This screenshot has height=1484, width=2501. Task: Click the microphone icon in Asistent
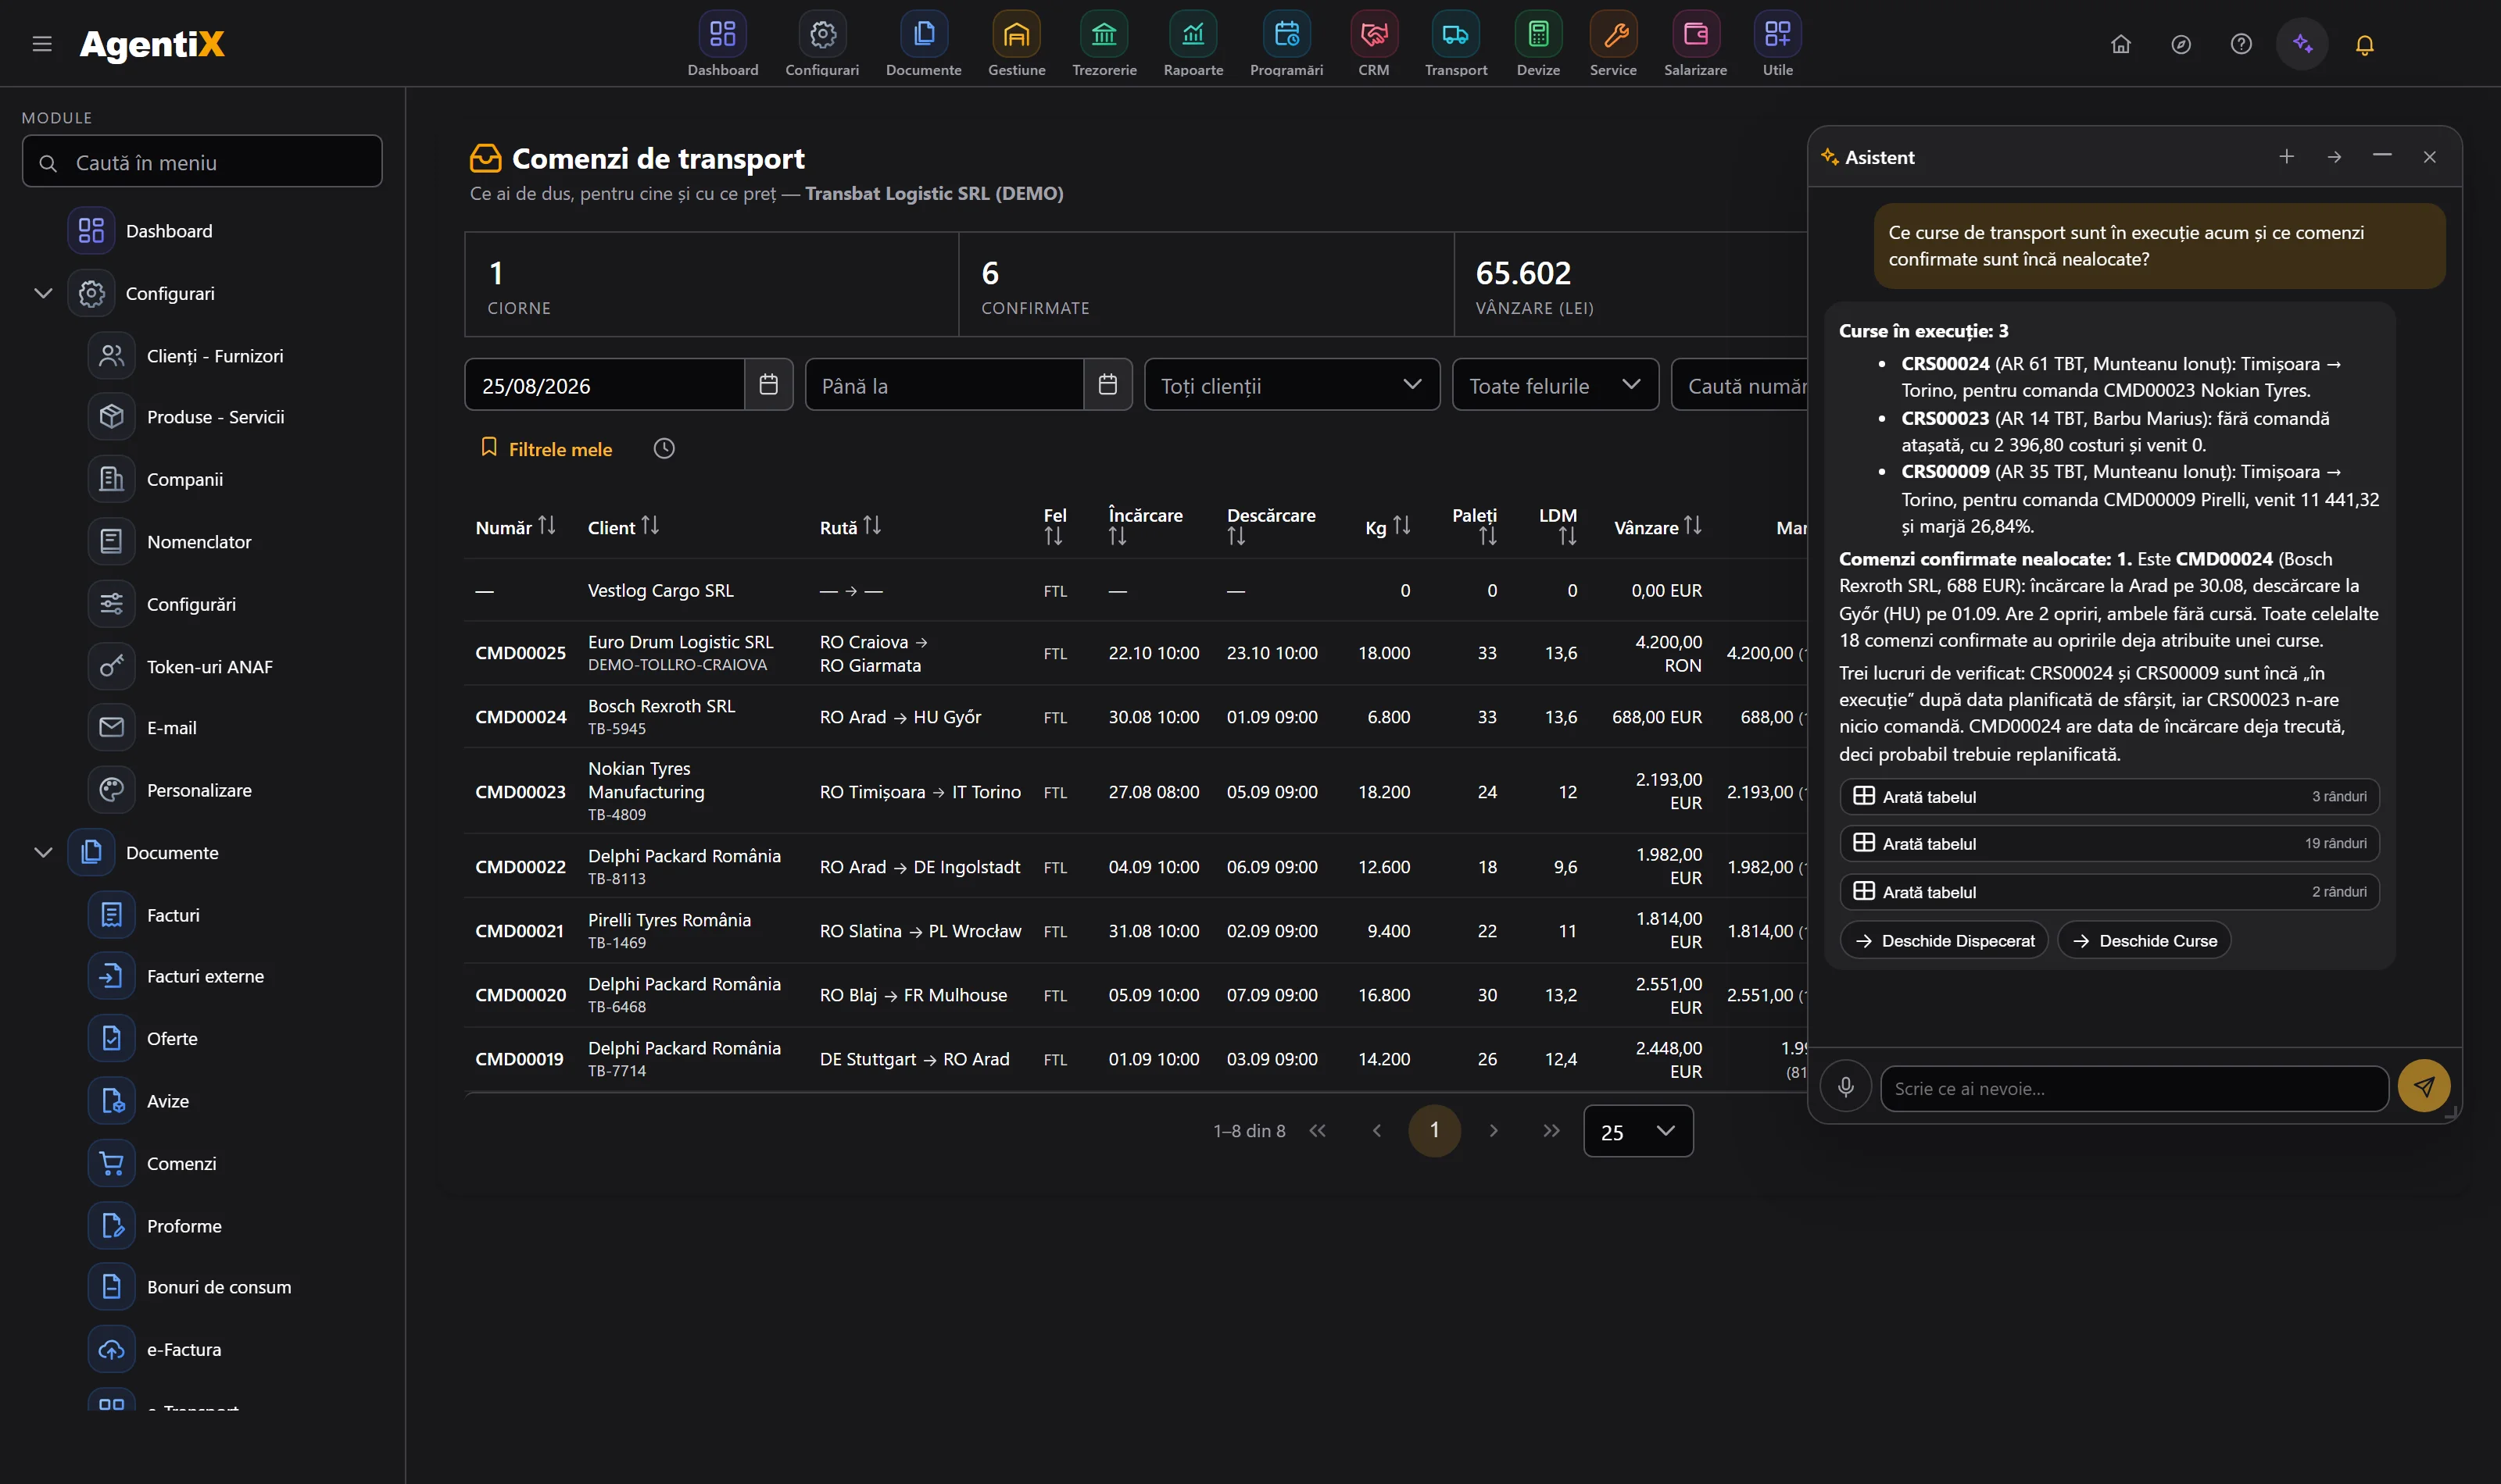point(1846,1086)
